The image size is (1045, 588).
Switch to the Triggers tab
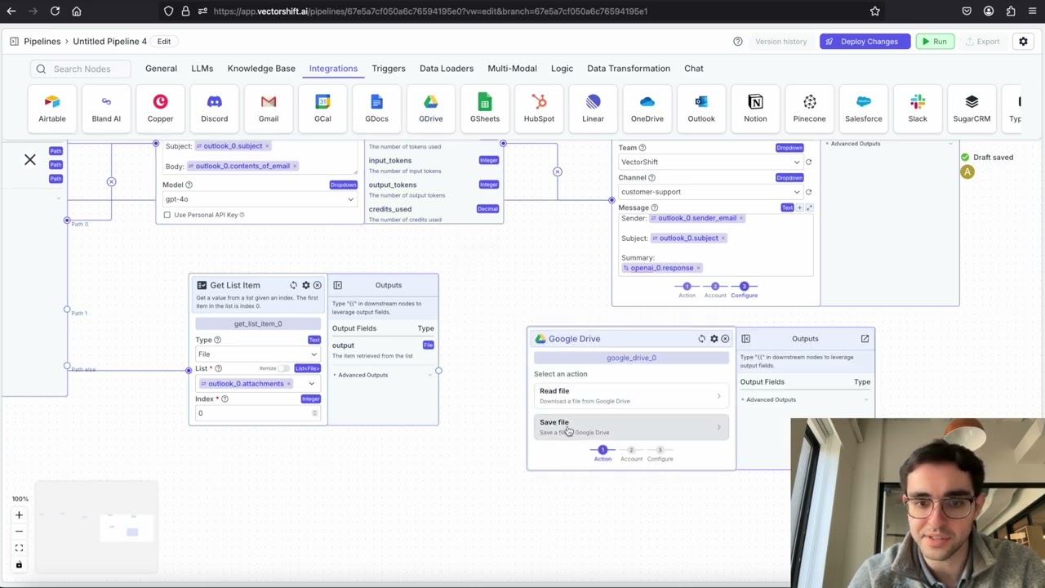coord(389,69)
